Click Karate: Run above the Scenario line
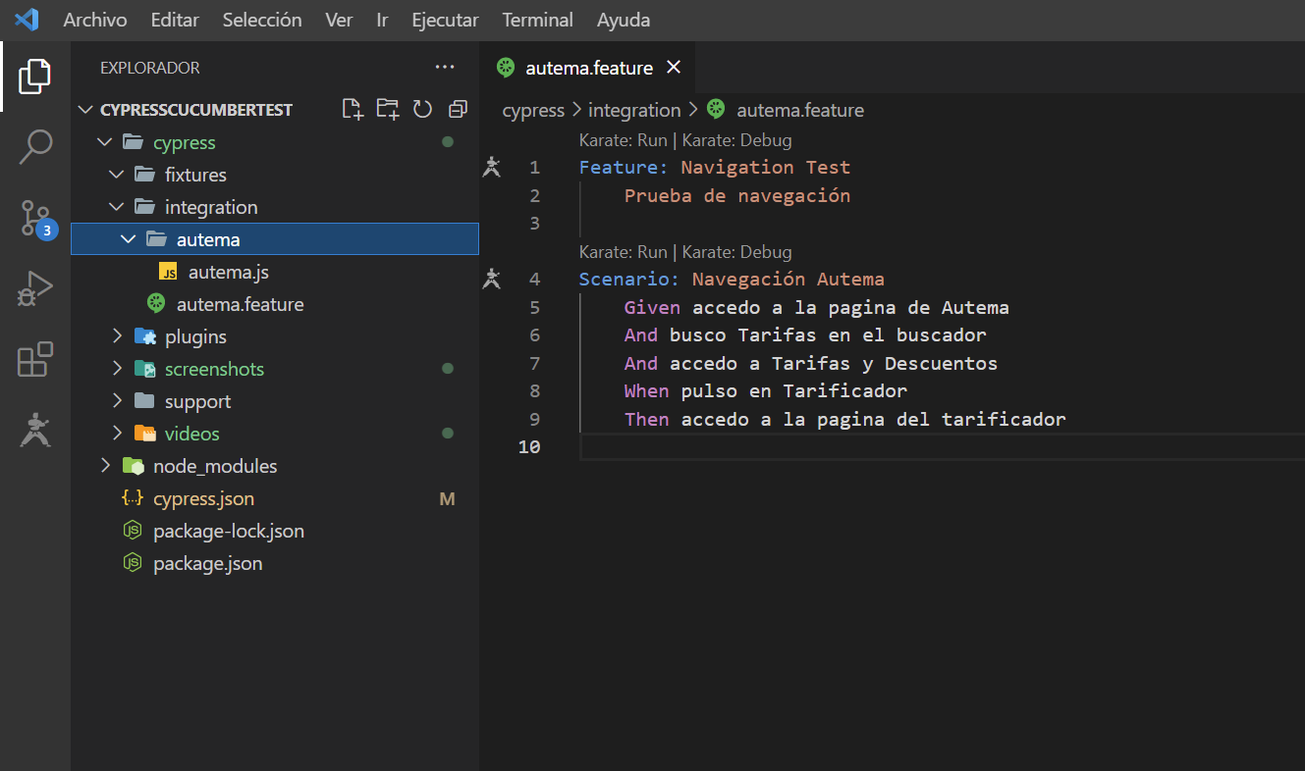The image size is (1305, 771). point(623,252)
